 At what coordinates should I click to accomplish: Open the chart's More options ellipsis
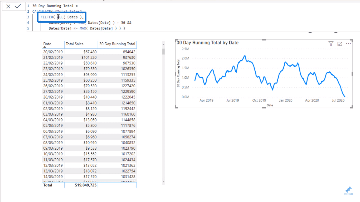click(x=348, y=44)
